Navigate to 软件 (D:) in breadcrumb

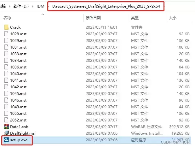coord(21,6)
